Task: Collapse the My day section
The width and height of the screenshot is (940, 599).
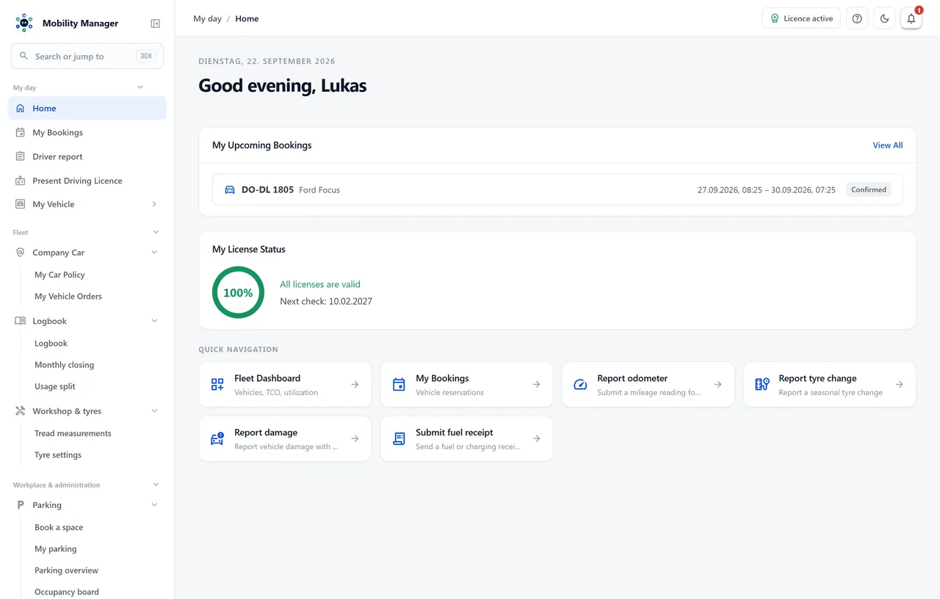Action: point(140,87)
